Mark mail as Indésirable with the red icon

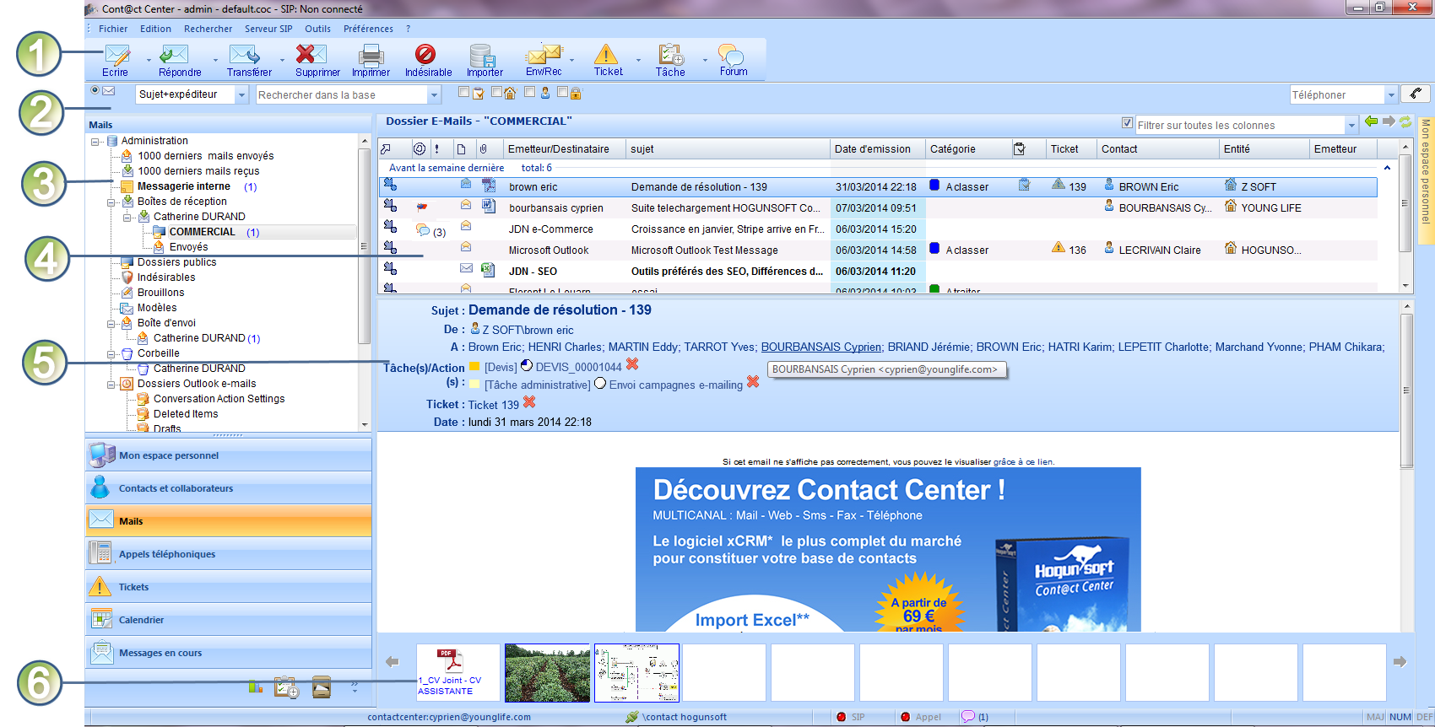(x=425, y=54)
